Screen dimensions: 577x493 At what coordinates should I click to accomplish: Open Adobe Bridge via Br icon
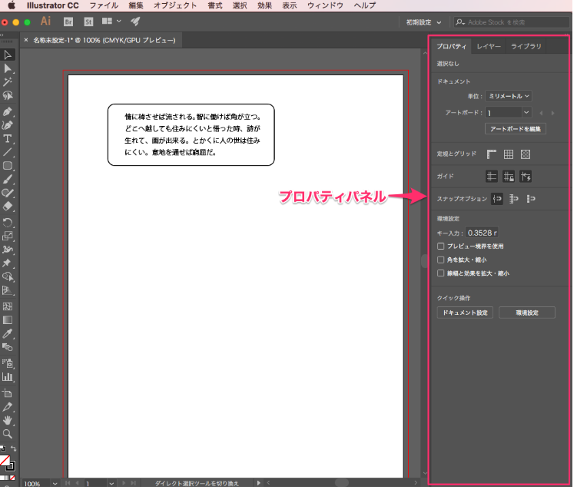69,22
